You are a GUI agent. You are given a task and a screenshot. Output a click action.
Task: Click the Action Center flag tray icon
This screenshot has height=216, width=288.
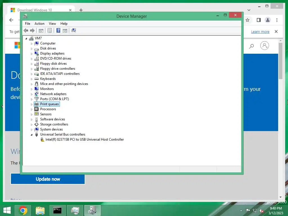[248, 211]
